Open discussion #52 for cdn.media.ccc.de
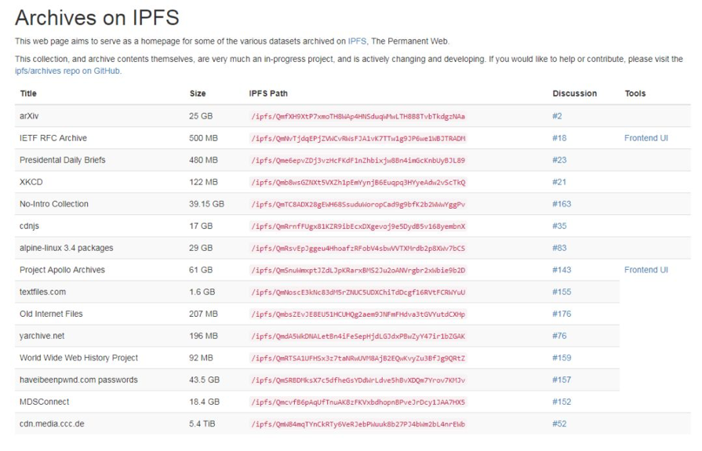This screenshot has width=702, height=451. pos(559,424)
